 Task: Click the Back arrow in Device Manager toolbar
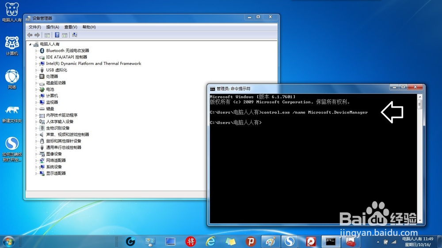(x=30, y=35)
